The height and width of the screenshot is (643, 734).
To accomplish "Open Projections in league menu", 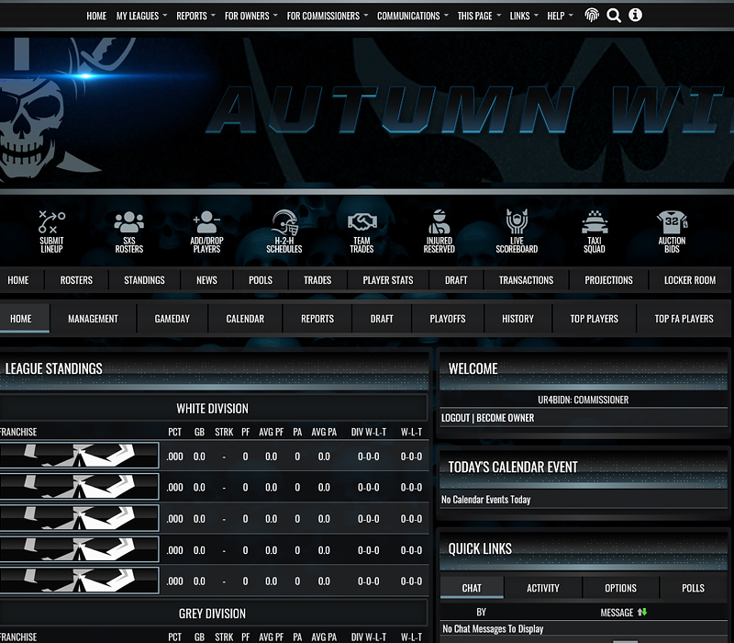I will click(x=608, y=280).
